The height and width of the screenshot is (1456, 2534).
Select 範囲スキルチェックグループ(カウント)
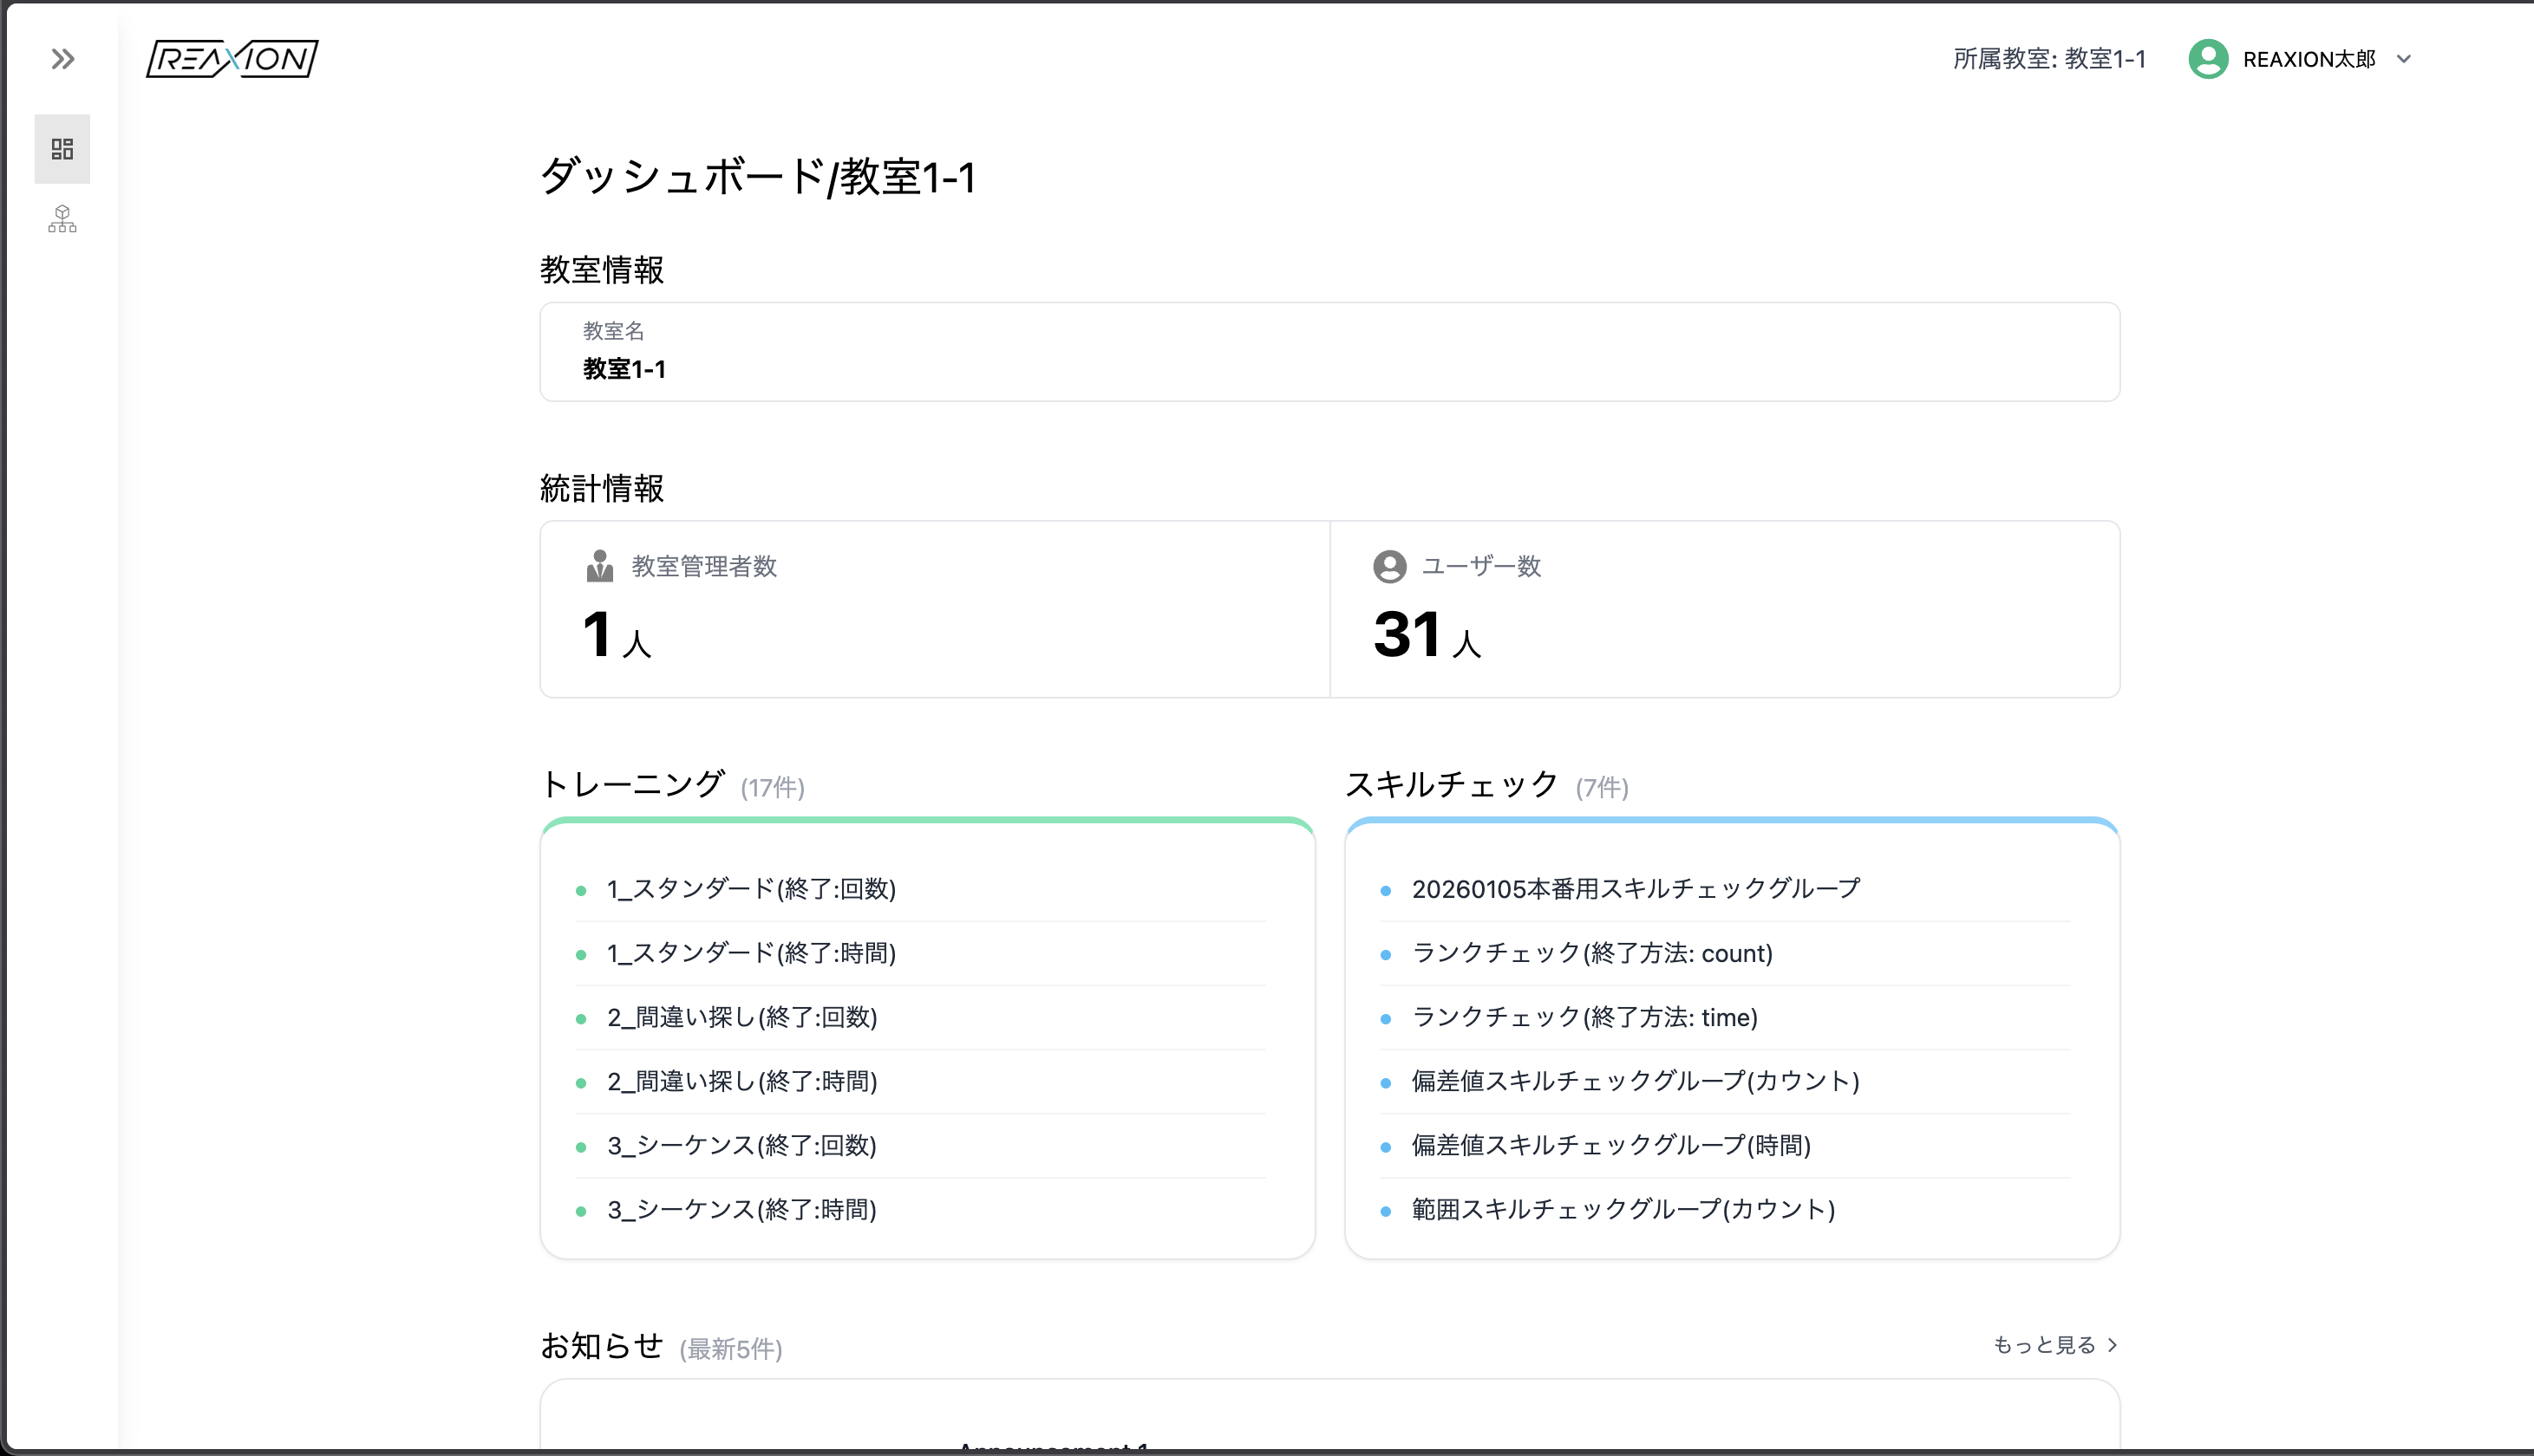click(x=1622, y=1210)
